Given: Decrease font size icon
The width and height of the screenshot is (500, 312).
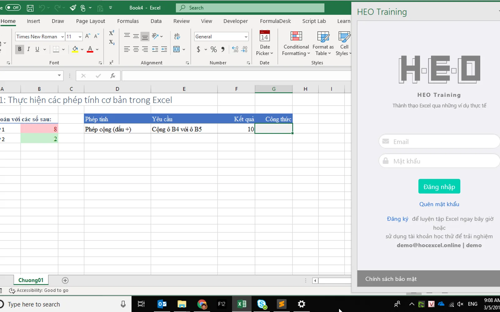Looking at the screenshot, I should 97,36.
